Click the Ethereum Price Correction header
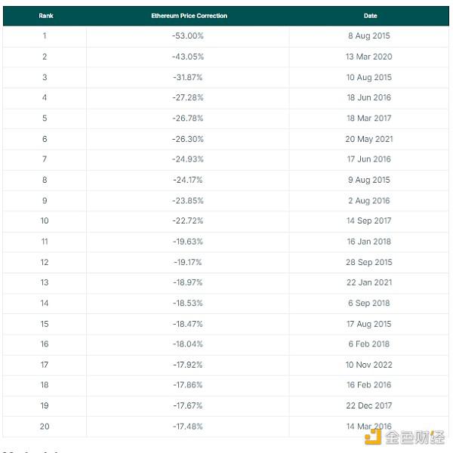Image resolution: width=453 pixels, height=453 pixels. [189, 15]
